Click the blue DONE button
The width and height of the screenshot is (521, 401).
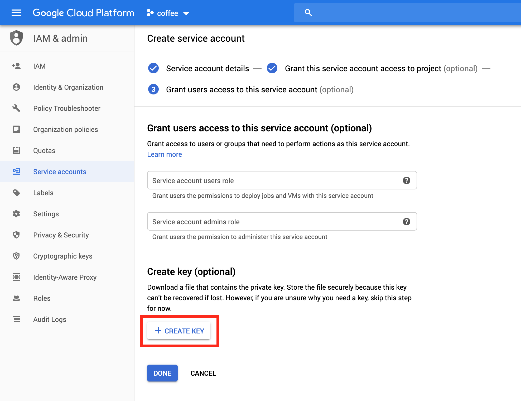coord(162,373)
